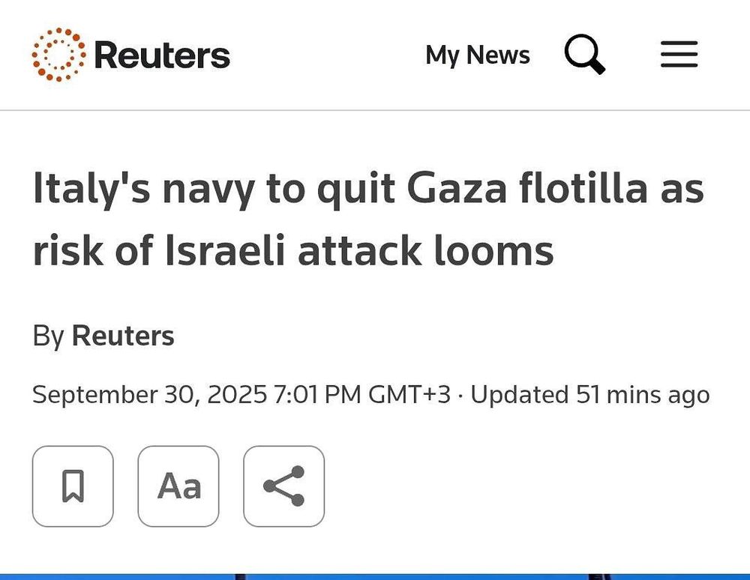Bookmark this article with the save icon
Image resolution: width=750 pixels, height=580 pixels.
73,486
